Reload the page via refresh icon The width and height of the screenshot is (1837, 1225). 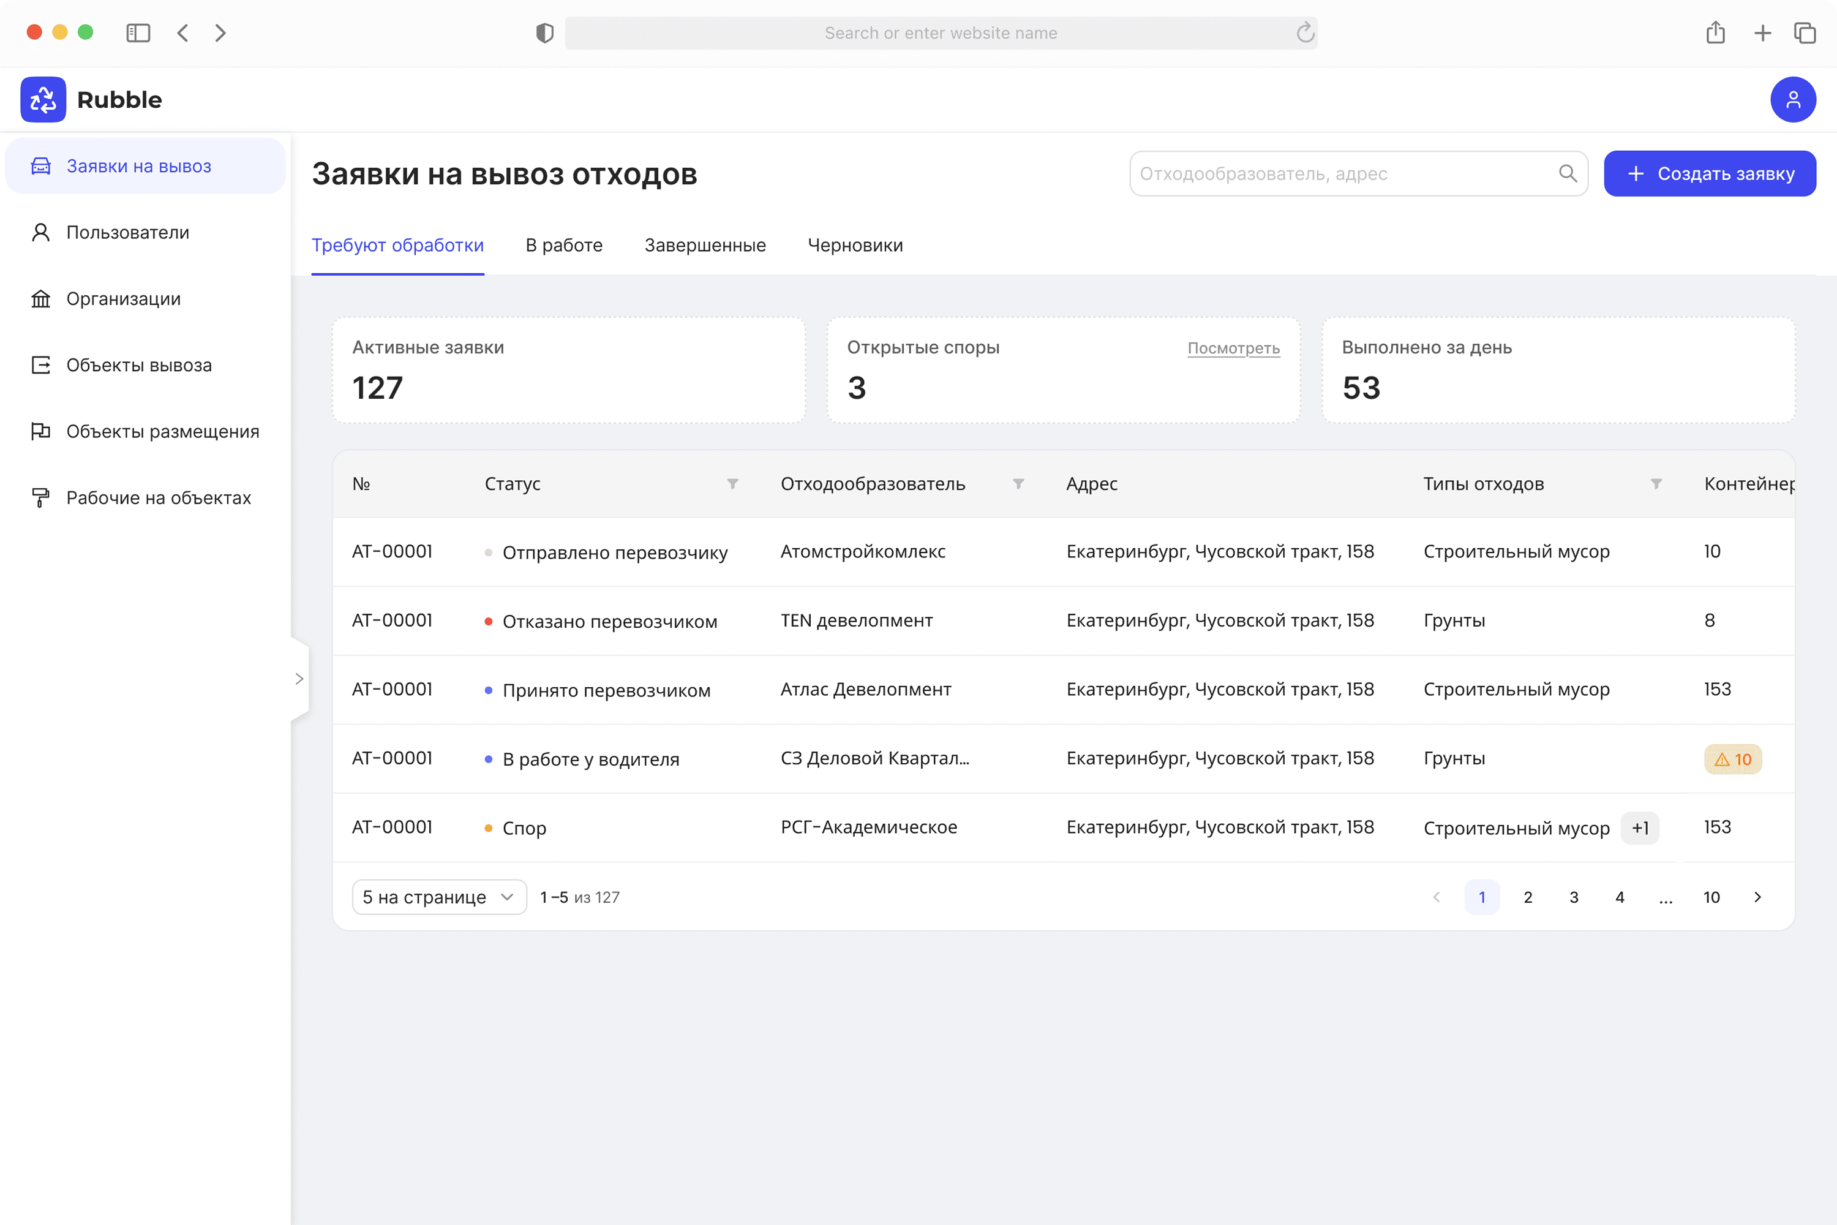click(x=1305, y=33)
